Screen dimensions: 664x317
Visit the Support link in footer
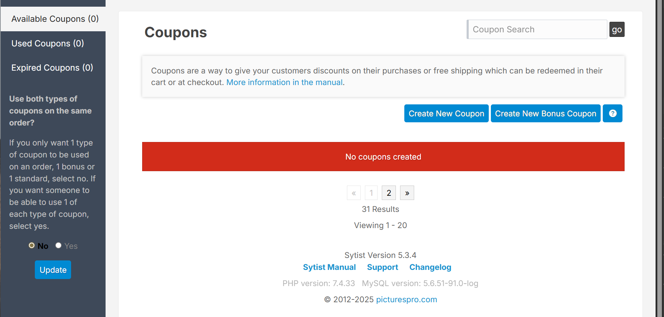382,267
